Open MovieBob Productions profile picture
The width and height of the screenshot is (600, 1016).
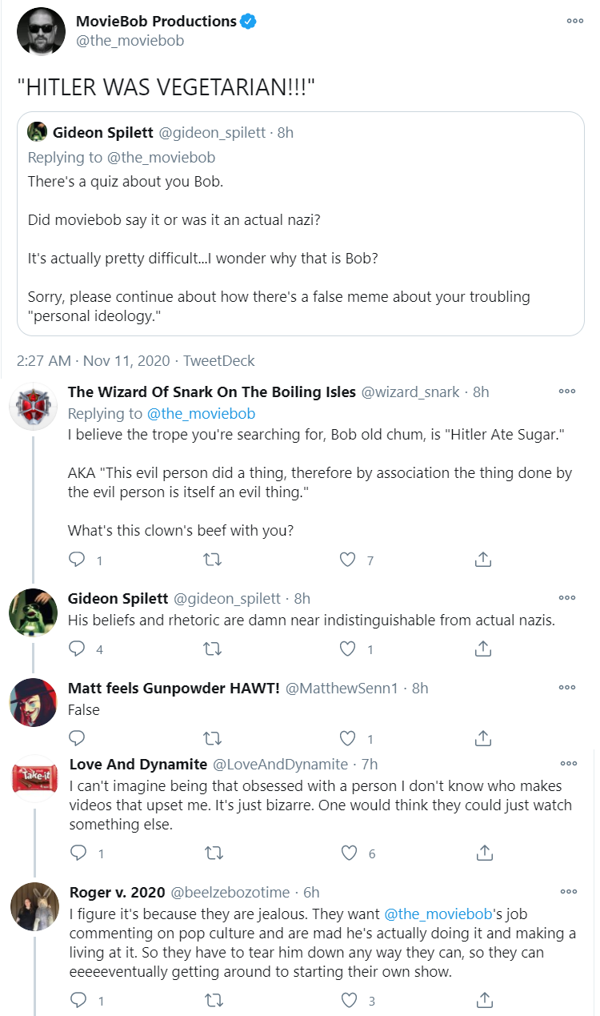click(x=39, y=31)
